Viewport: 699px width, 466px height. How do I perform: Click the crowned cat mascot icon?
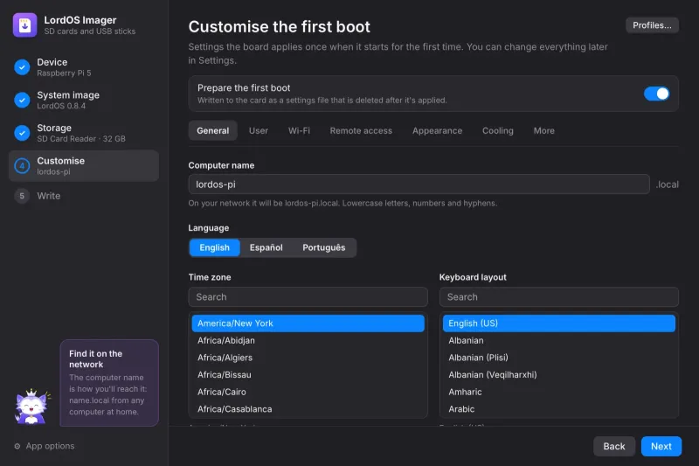(x=31, y=407)
